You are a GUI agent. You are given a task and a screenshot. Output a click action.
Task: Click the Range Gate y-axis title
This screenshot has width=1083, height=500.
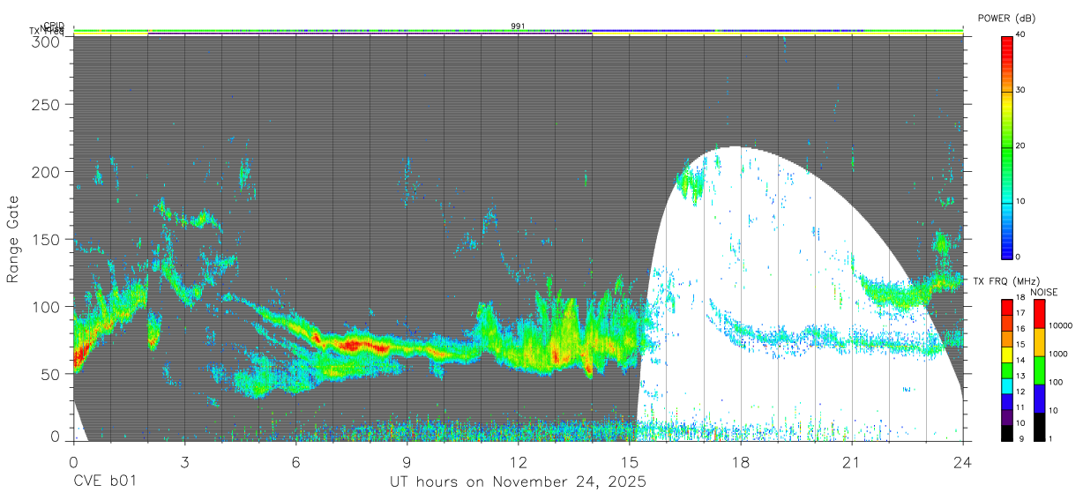[x=13, y=241]
